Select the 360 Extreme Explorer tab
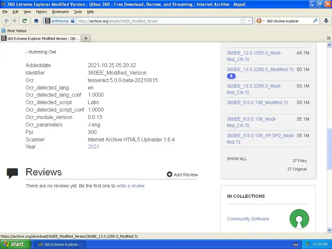This screenshot has height=249, width=332. click(41, 38)
